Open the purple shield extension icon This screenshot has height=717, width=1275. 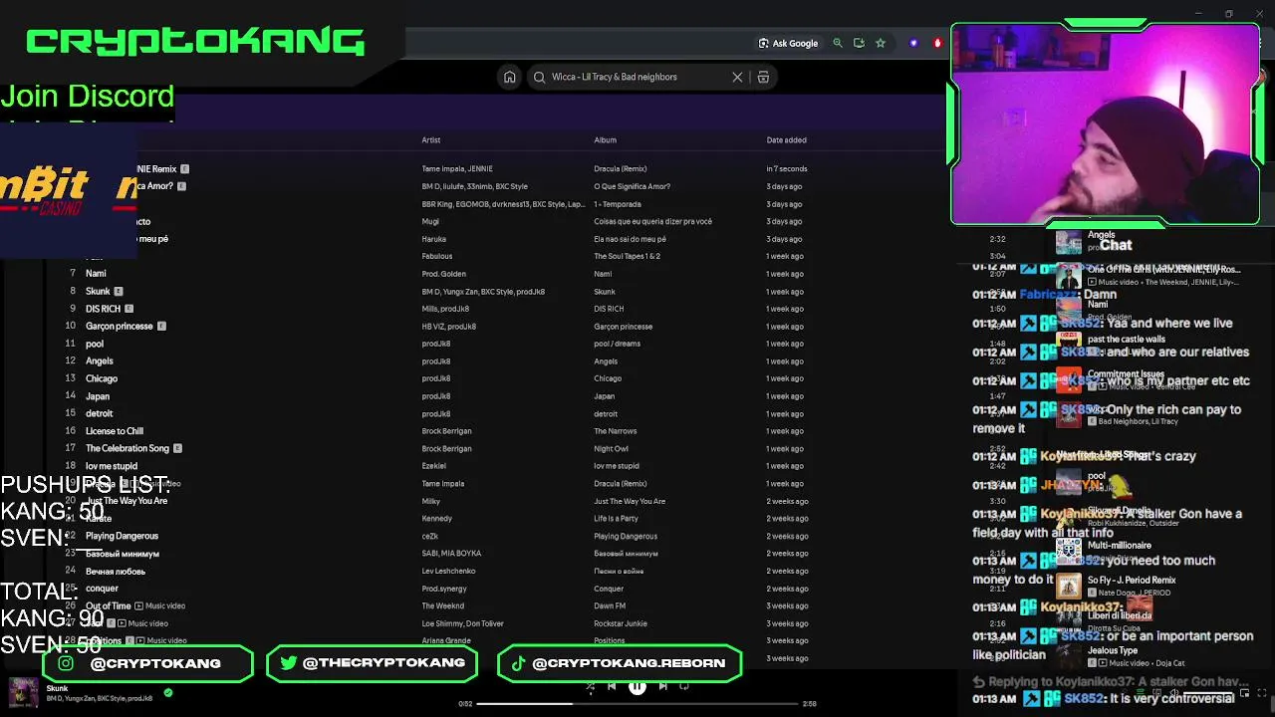click(913, 43)
